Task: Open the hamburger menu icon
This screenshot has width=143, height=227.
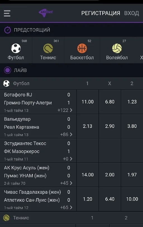Action: point(7,13)
